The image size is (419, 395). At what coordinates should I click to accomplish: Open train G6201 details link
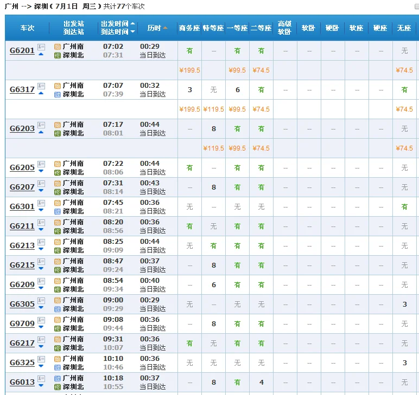click(x=22, y=50)
